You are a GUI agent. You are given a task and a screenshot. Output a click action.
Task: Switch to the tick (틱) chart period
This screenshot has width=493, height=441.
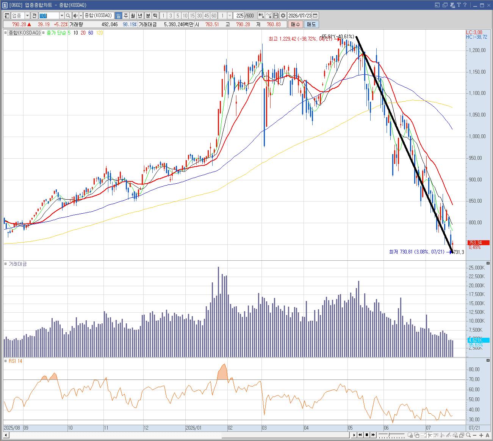pos(155,16)
